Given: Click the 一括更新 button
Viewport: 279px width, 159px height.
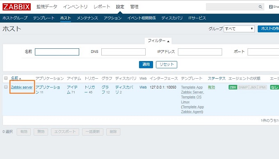Looking at the screenshot, I should click(x=93, y=132).
